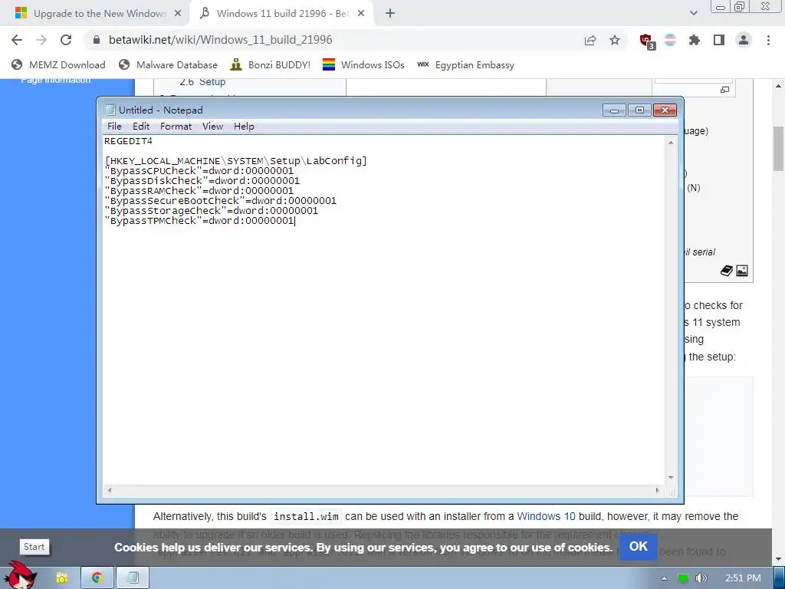This screenshot has height=589, width=785.
Task: Open the uBlock extension shield icon
Action: coord(647,41)
